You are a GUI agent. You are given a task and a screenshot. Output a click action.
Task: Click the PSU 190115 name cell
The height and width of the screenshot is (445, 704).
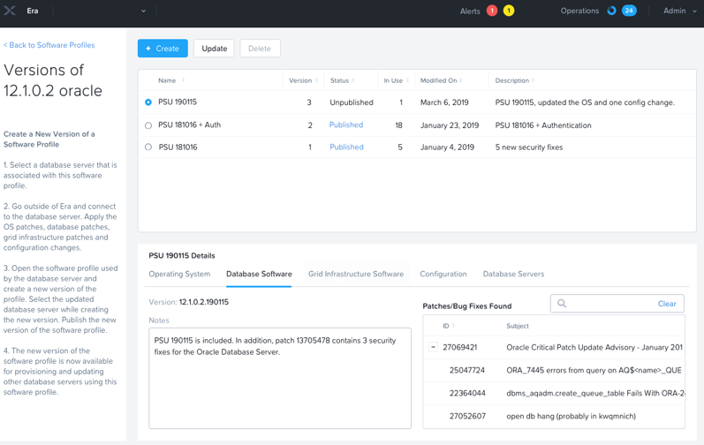point(178,102)
